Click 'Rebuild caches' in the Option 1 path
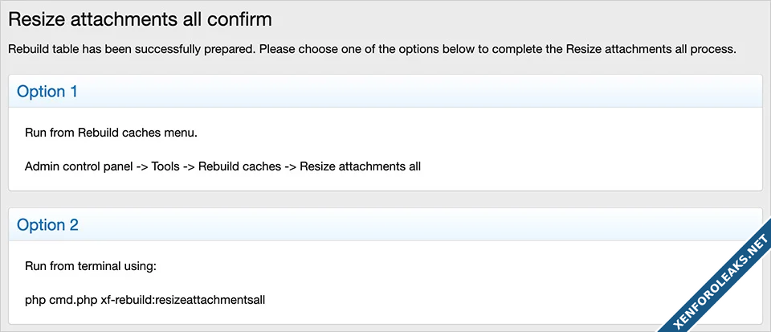The height and width of the screenshot is (332, 771). pos(239,166)
